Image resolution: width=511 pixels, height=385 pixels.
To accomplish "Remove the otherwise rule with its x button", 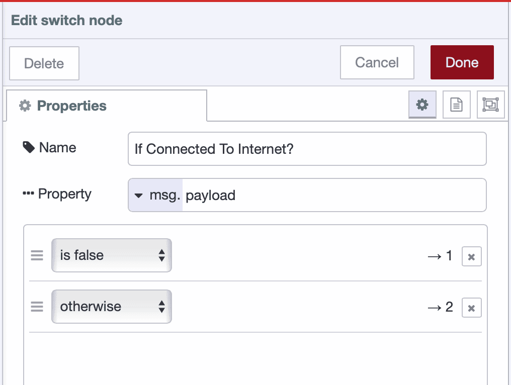I will (471, 307).
